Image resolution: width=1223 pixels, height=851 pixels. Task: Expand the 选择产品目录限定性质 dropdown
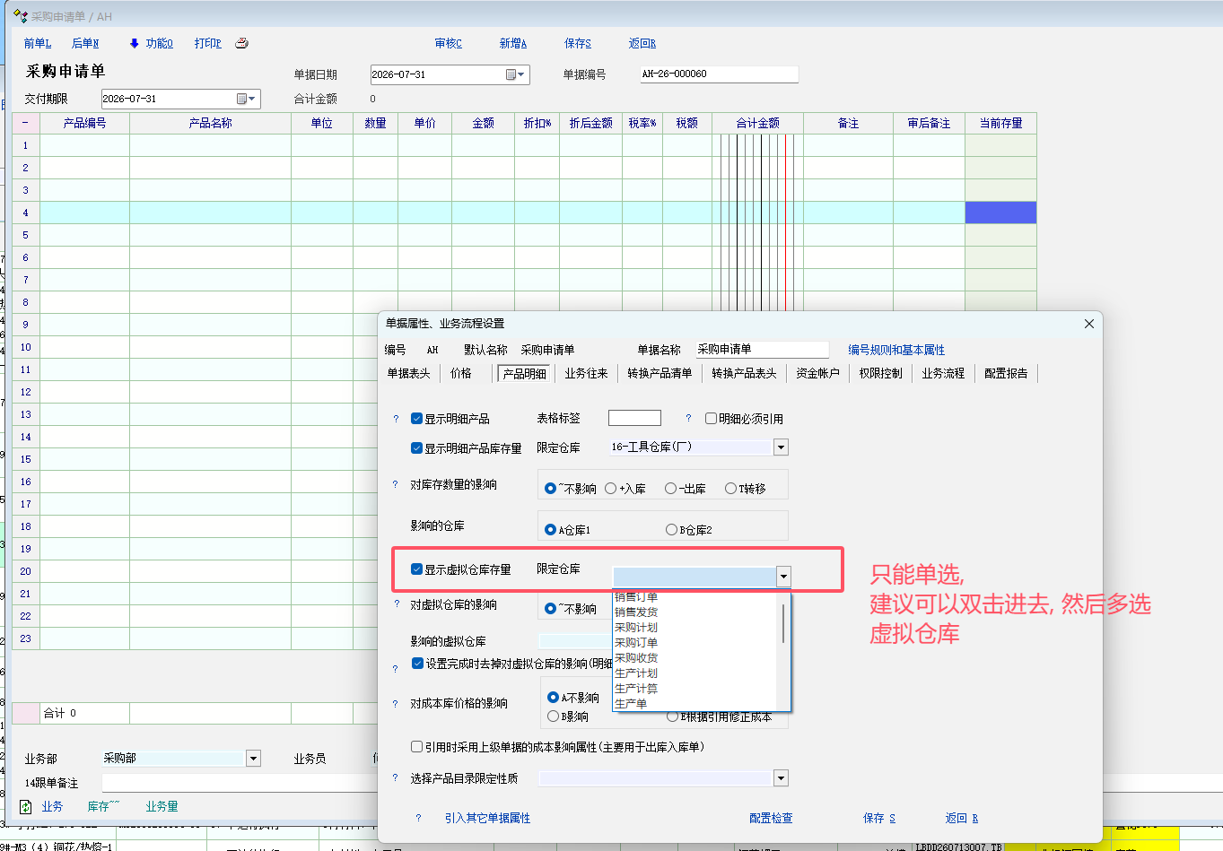[x=781, y=778]
